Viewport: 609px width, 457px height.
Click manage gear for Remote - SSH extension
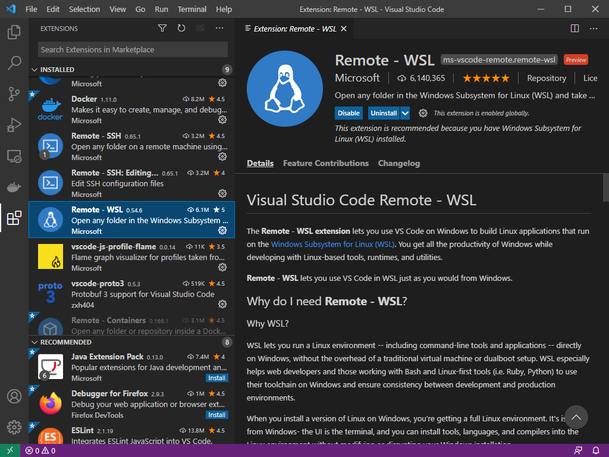point(222,156)
